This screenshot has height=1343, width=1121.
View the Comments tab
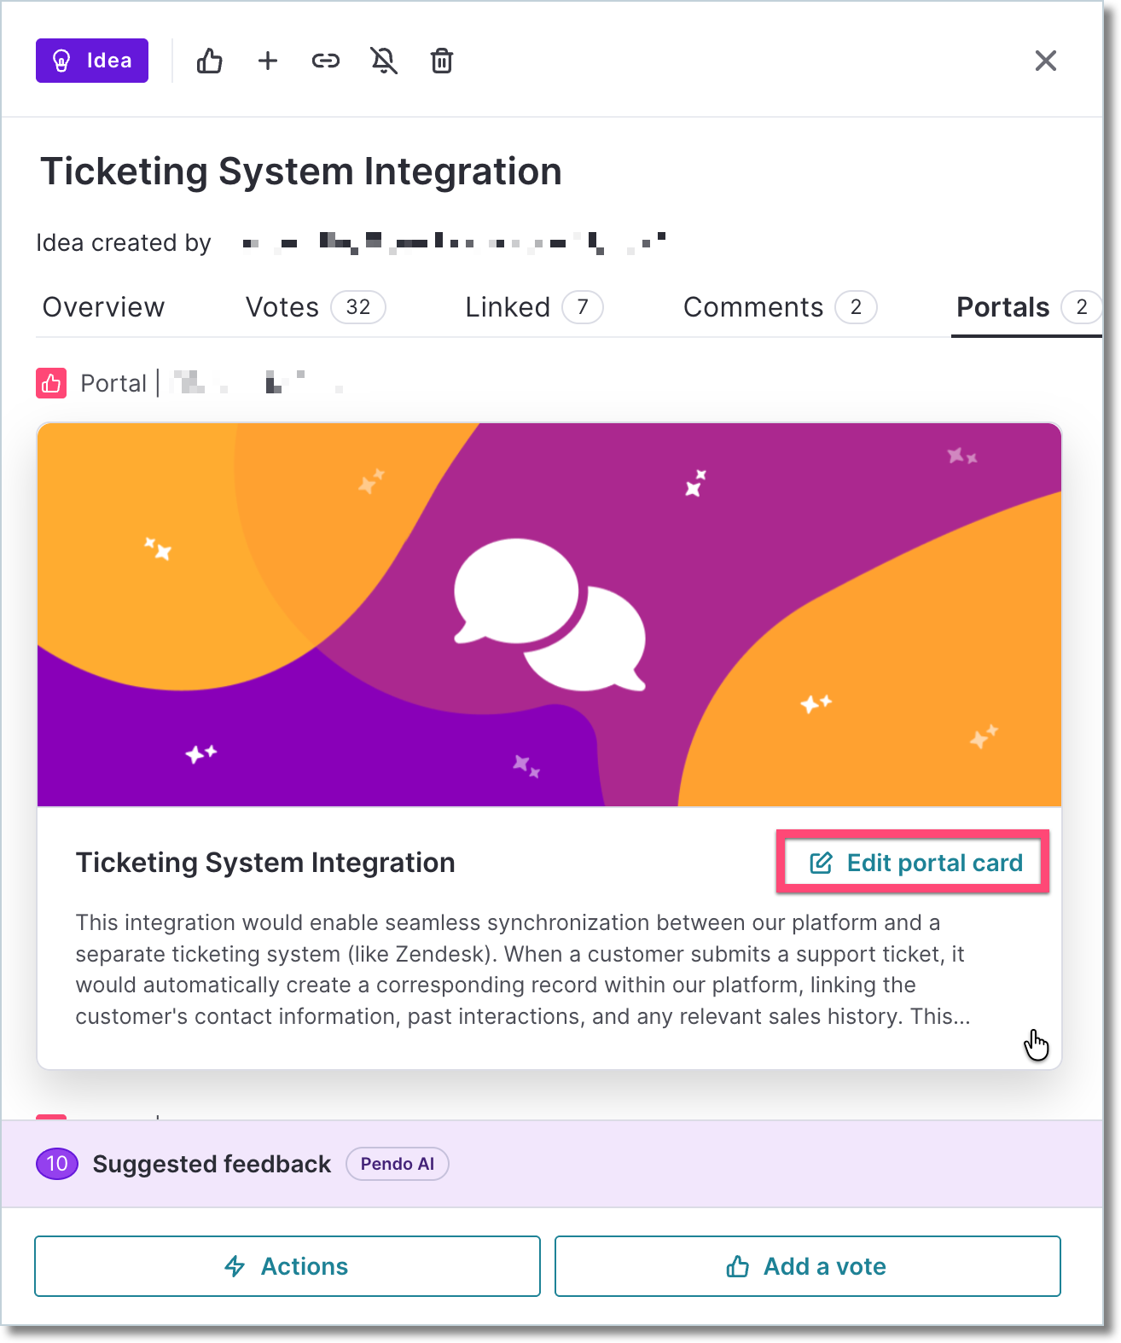click(x=780, y=307)
